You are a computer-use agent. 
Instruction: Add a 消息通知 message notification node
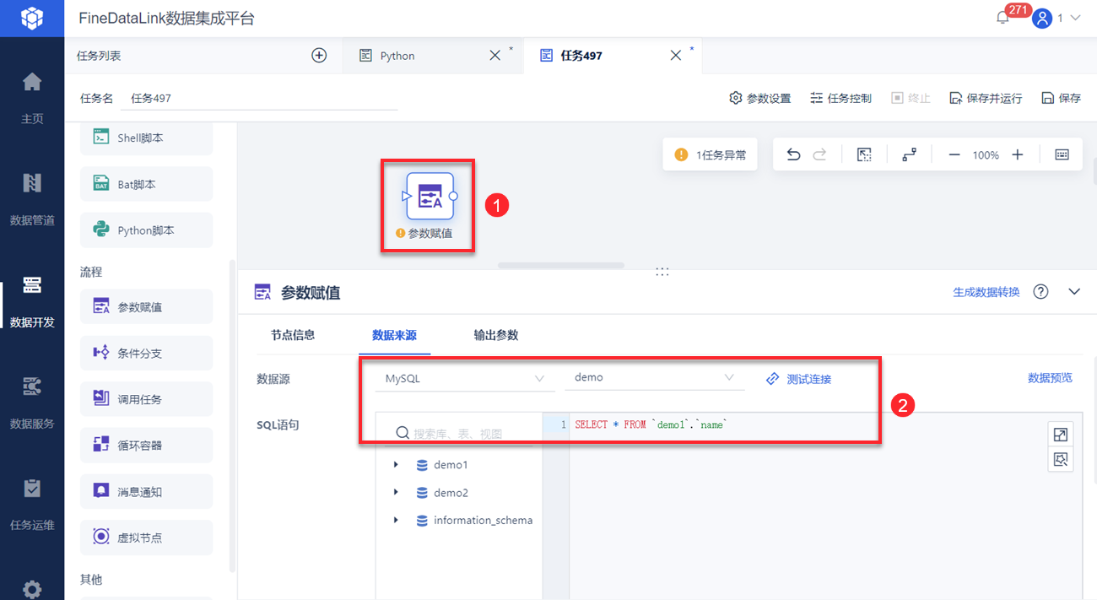(x=146, y=491)
